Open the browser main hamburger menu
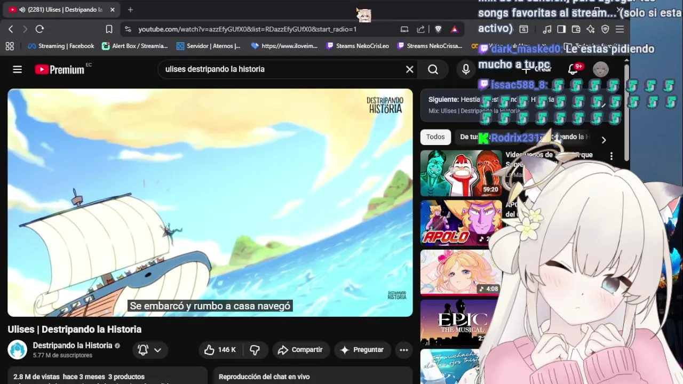The width and height of the screenshot is (683, 384). [x=620, y=29]
